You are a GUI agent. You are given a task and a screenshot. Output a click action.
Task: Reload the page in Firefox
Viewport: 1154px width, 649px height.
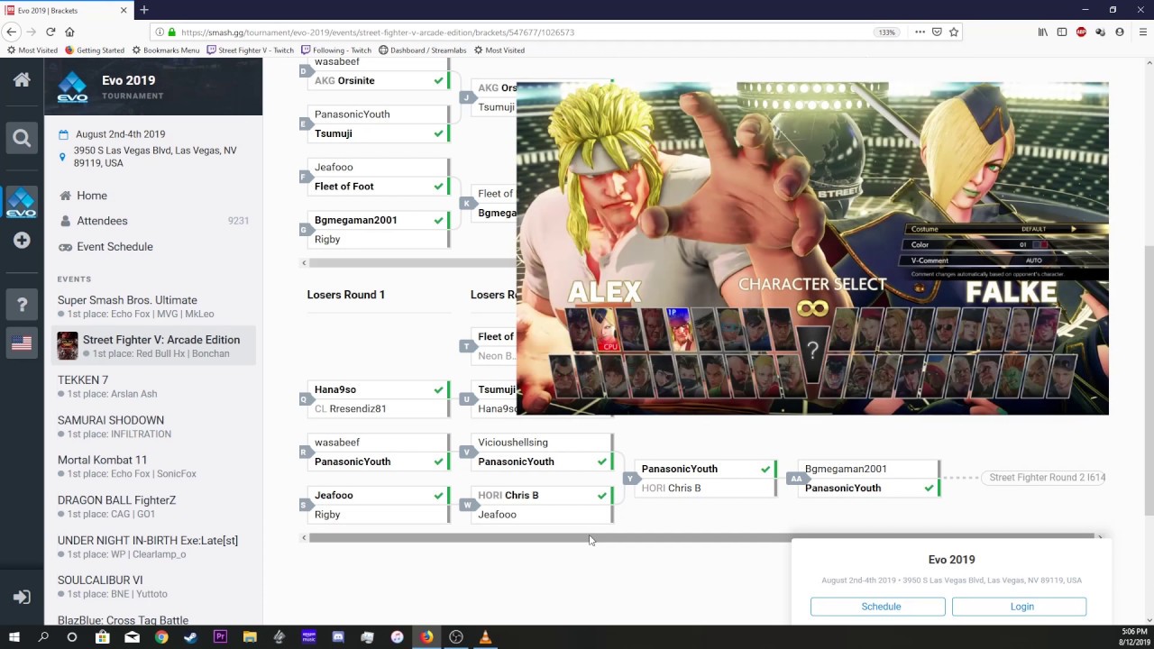coord(50,32)
